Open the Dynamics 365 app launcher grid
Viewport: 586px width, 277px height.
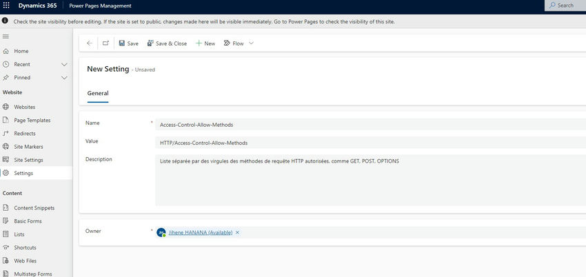click(x=6, y=6)
